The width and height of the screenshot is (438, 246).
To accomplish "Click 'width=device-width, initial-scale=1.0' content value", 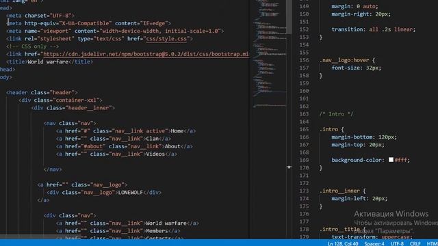I will click(x=160, y=31).
